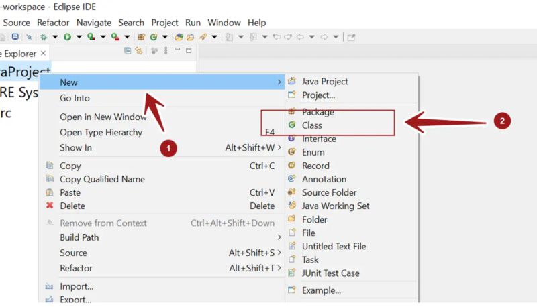This screenshot has height=307, width=537.
Task: Click the Debug bug icon in toolbar
Action: [x=44, y=37]
